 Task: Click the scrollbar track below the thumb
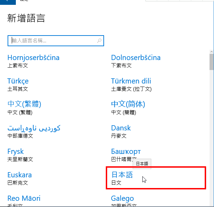212,137
